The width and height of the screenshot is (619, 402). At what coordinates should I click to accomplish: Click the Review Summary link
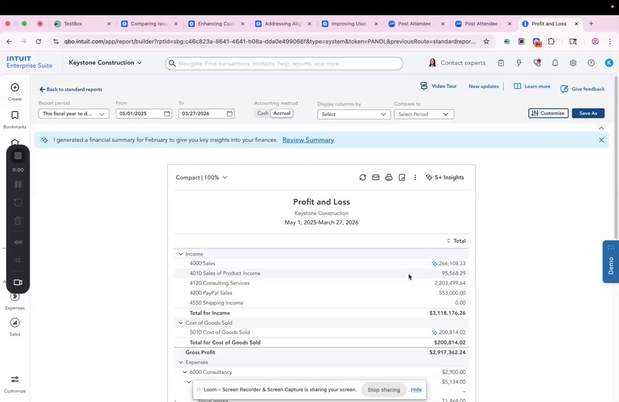click(x=308, y=140)
